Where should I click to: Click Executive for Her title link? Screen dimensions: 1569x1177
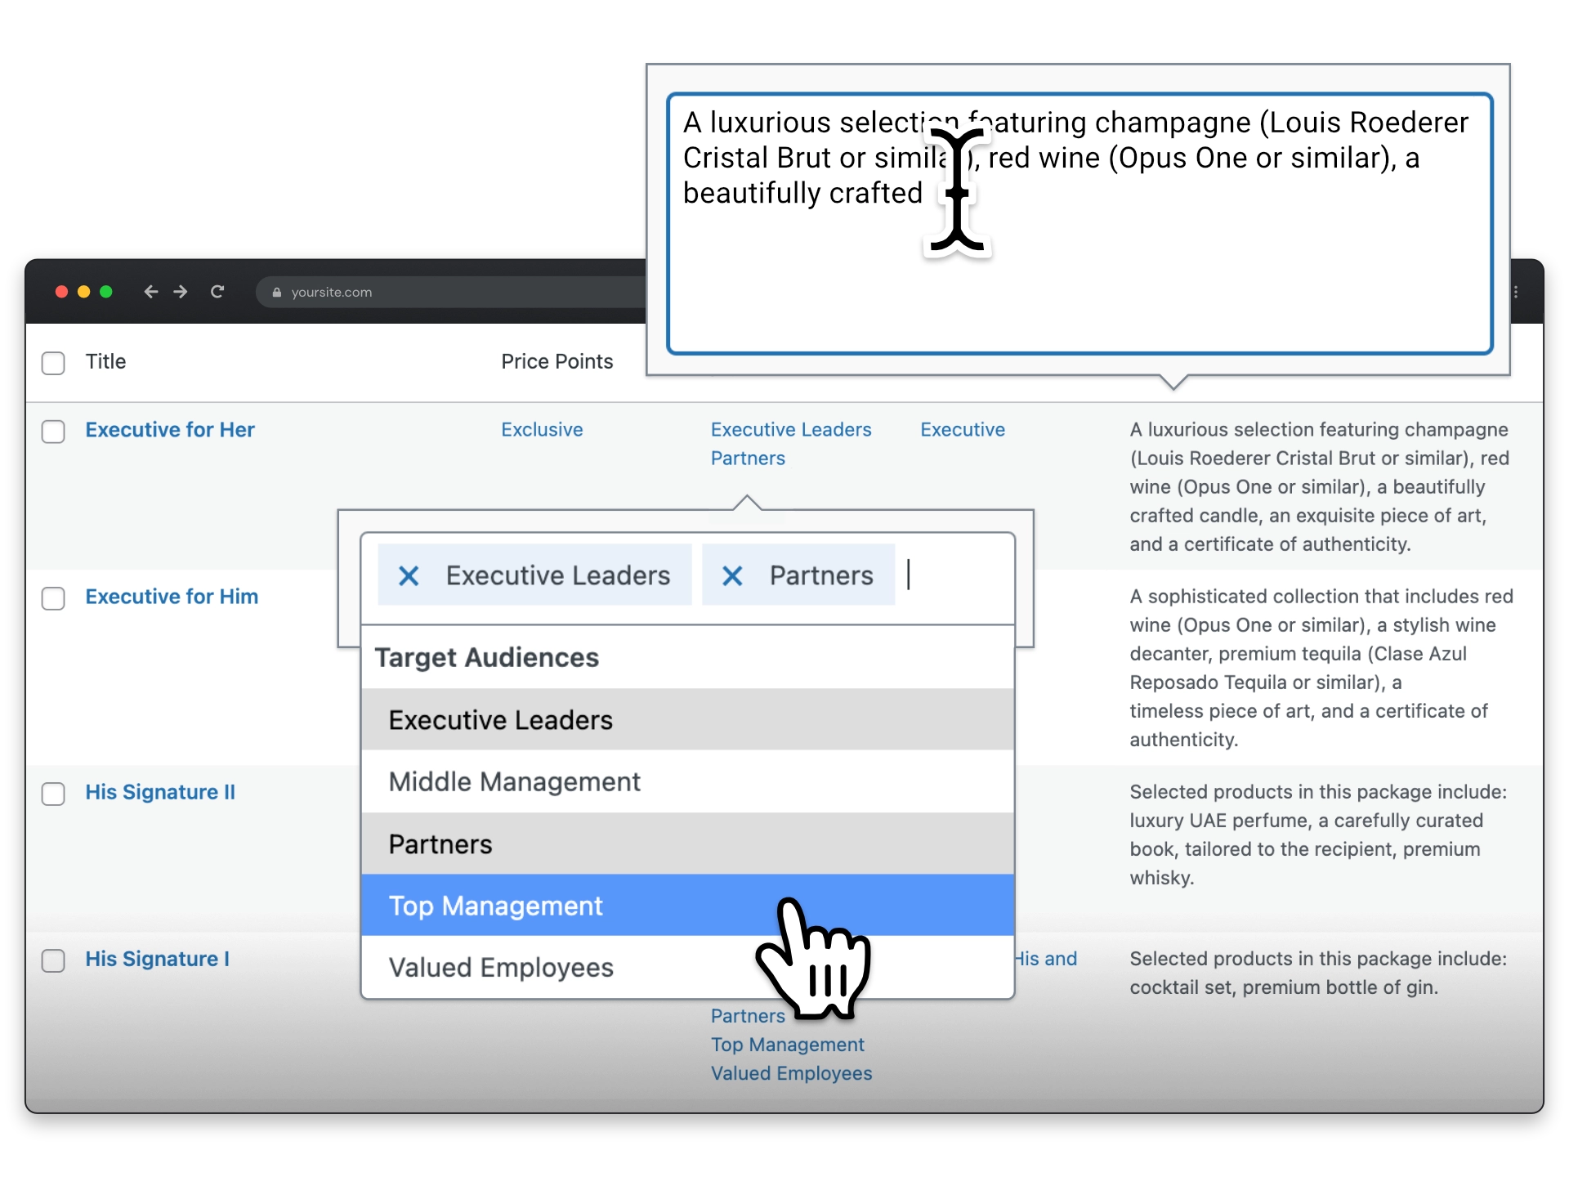tap(169, 429)
